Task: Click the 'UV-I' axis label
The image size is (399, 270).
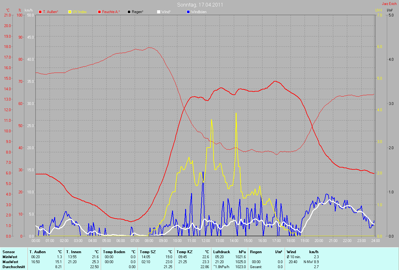Action: pyautogui.click(x=378, y=10)
